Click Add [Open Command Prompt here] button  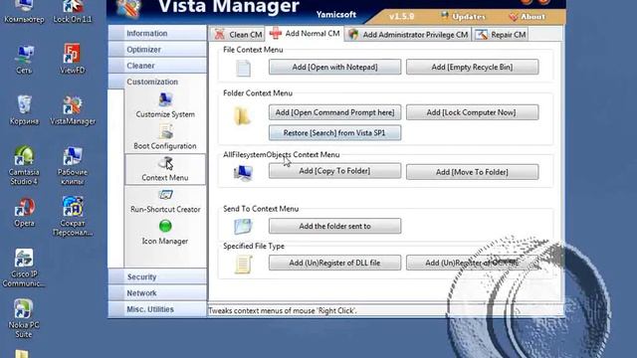334,112
